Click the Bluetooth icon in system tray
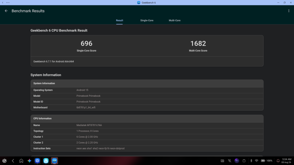Image resolution: width=294 pixels, height=165 pixels. tap(251, 161)
